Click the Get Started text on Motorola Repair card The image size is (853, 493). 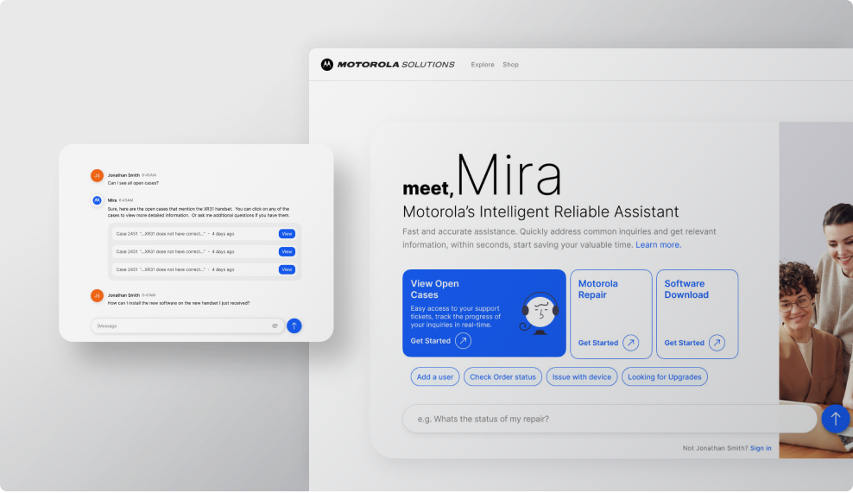(x=597, y=343)
